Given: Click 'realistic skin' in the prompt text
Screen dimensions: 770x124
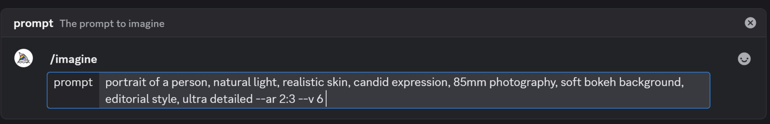Looking at the screenshot, I should [x=316, y=82].
